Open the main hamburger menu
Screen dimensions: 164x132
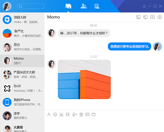click(x=144, y=6)
